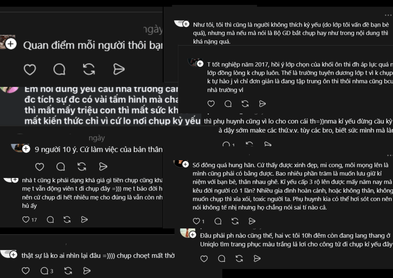Like the "T tốt nghiệp năm 2017" comment
393x278 pixels.
click(211, 104)
